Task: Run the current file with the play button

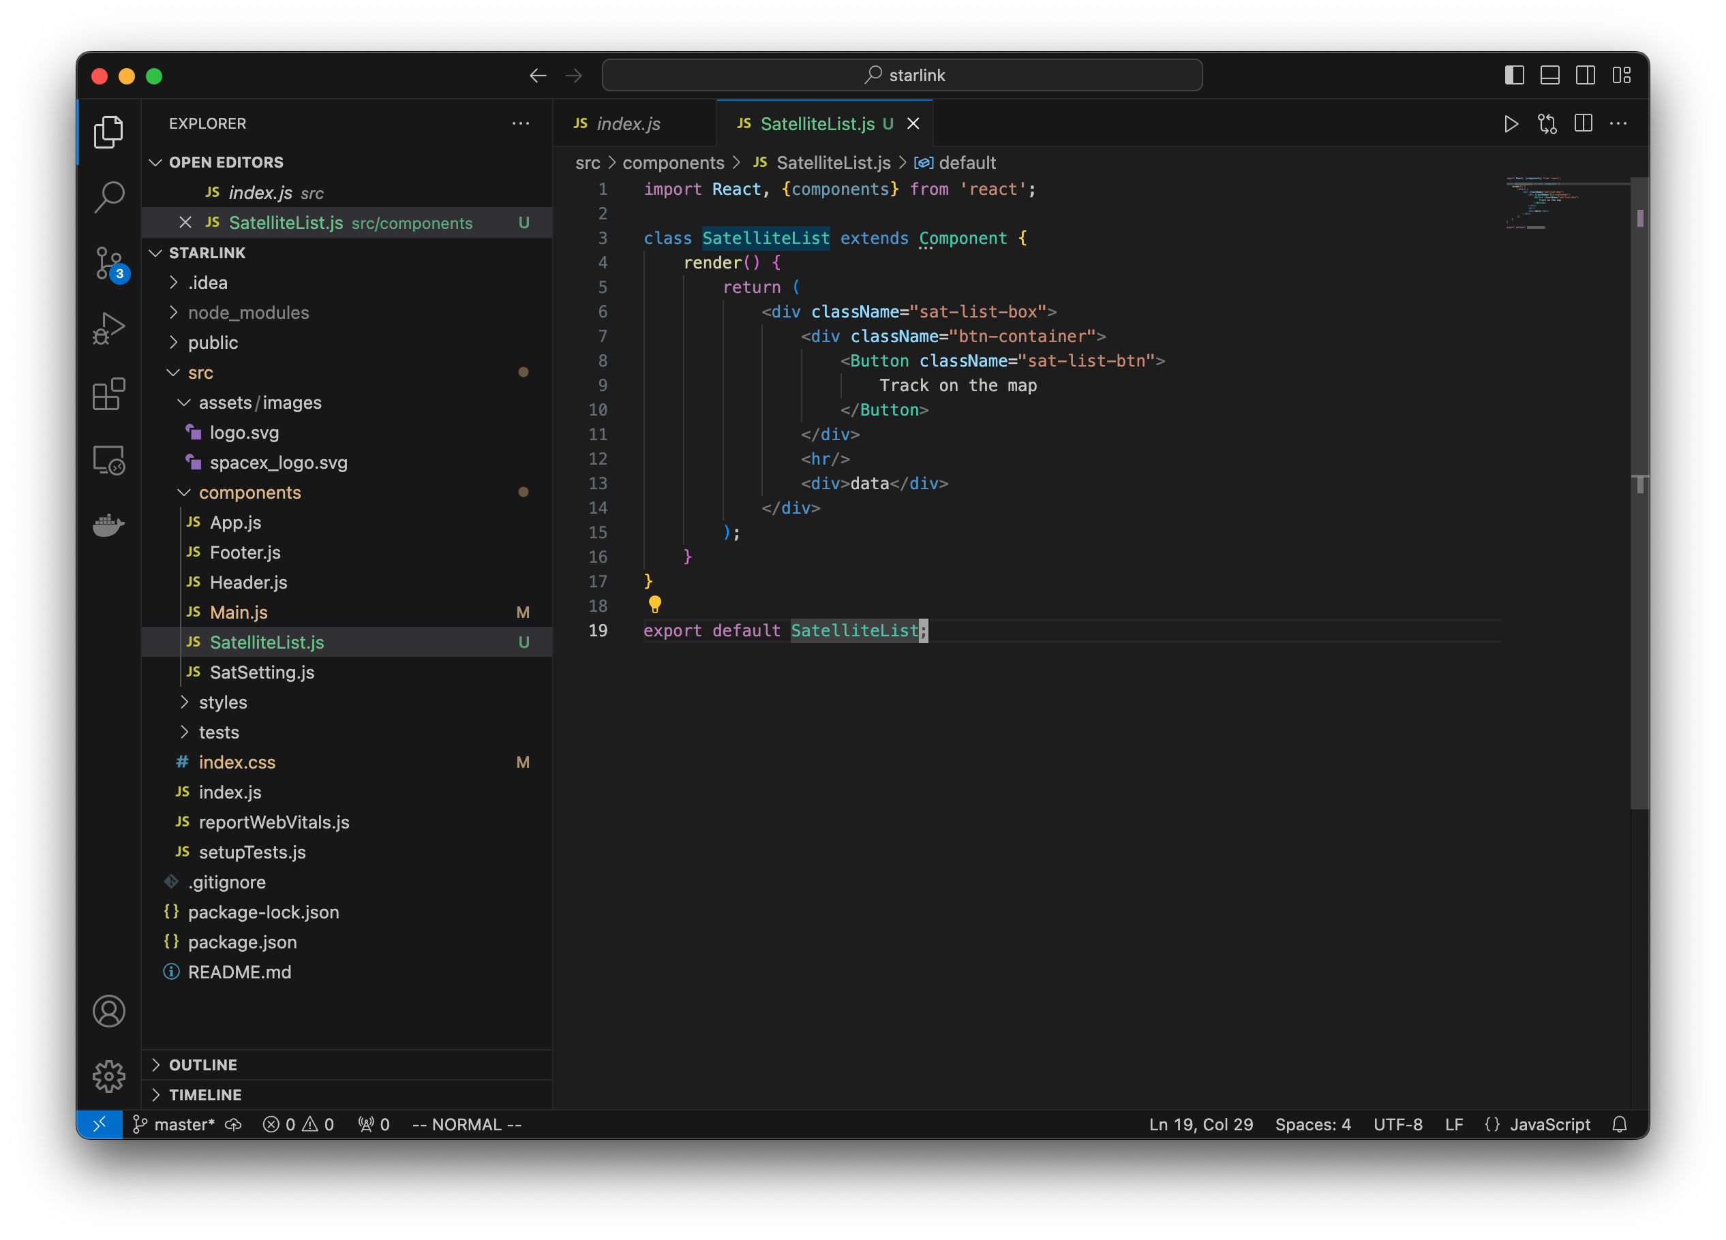Action: (1511, 123)
